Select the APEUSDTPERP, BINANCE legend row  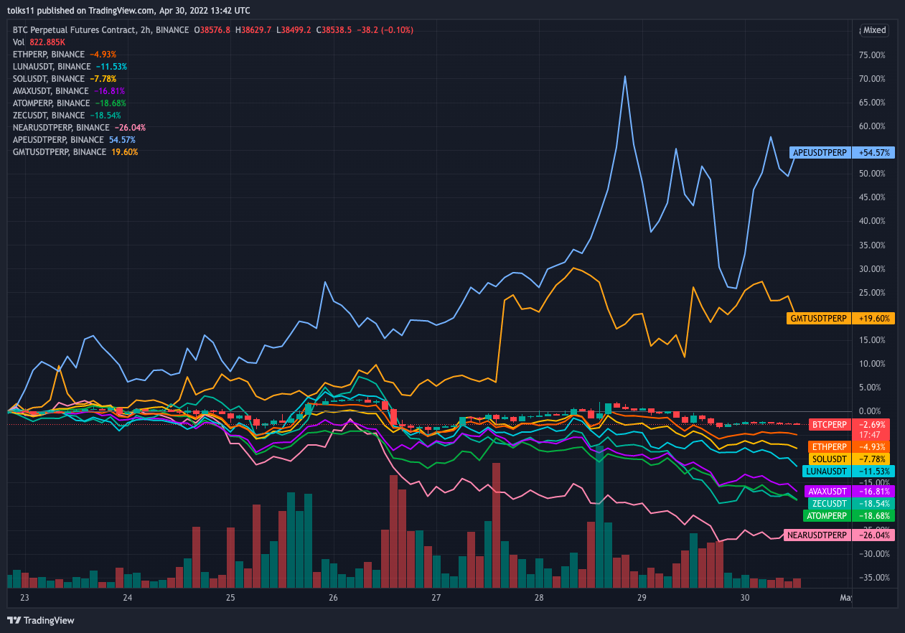point(74,140)
